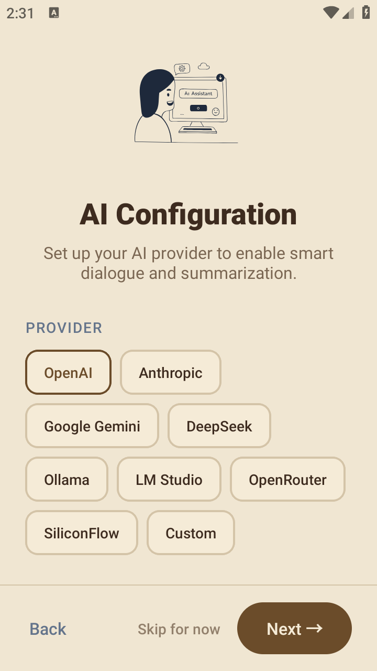Image resolution: width=377 pixels, height=671 pixels.
Task: Tap the battery charging icon
Action: point(366,13)
